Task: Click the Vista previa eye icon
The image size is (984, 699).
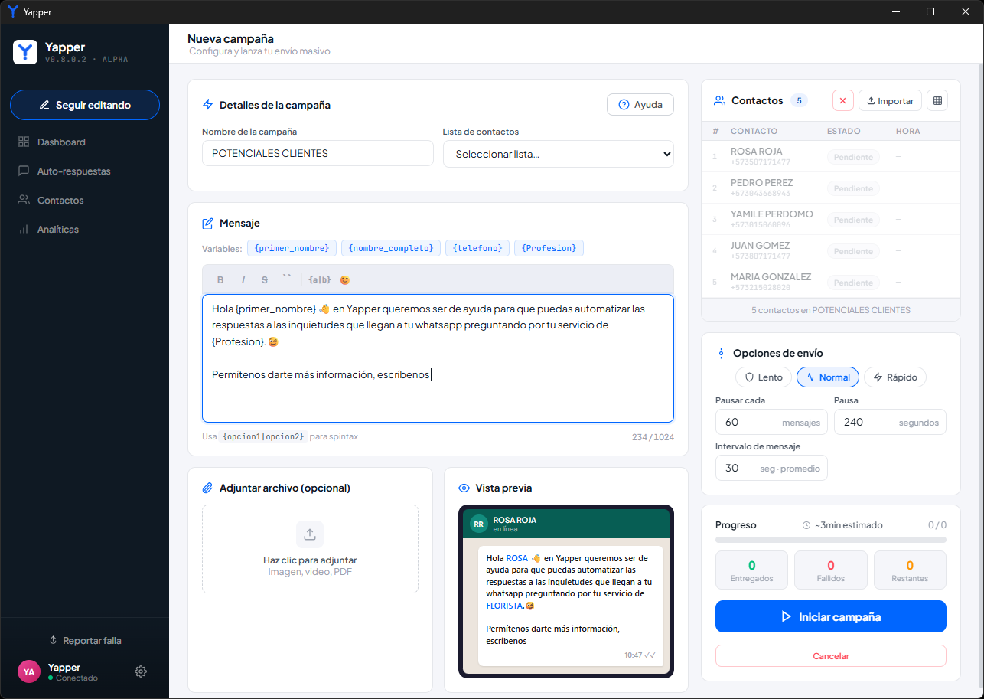Action: [x=464, y=488]
